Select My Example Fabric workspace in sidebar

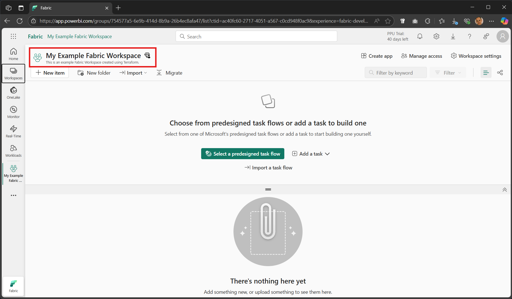(13, 174)
